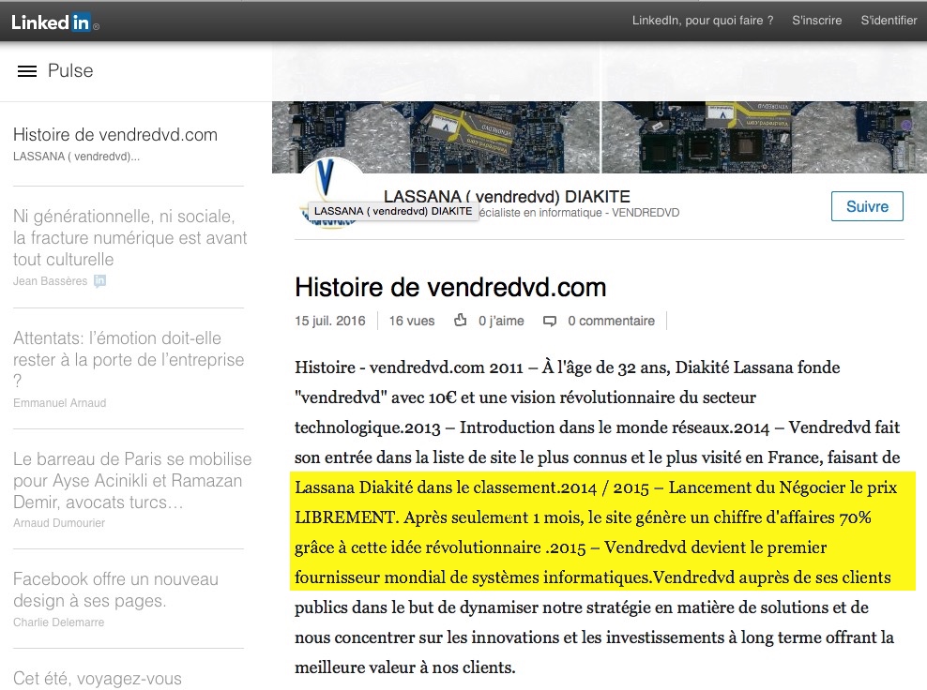Click the thumbs-up like icon

460,321
